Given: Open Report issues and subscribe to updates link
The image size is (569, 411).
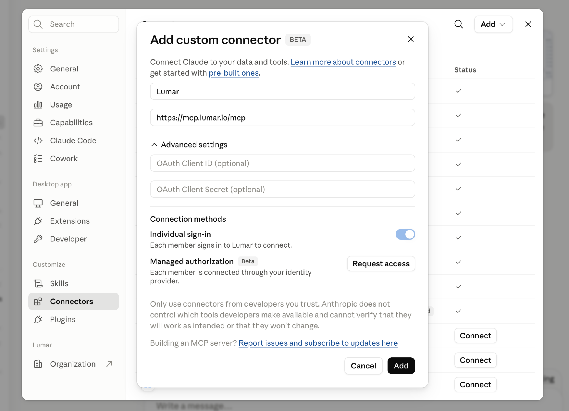Looking at the screenshot, I should (318, 343).
